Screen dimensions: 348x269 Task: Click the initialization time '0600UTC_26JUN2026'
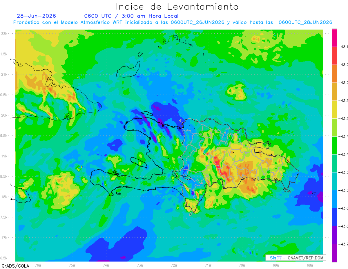(x=197, y=22)
